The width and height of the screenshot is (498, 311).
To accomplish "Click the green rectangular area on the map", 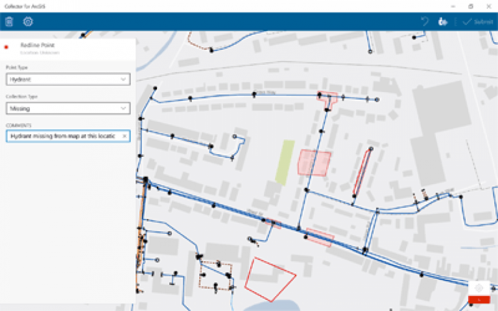I will 285,163.
